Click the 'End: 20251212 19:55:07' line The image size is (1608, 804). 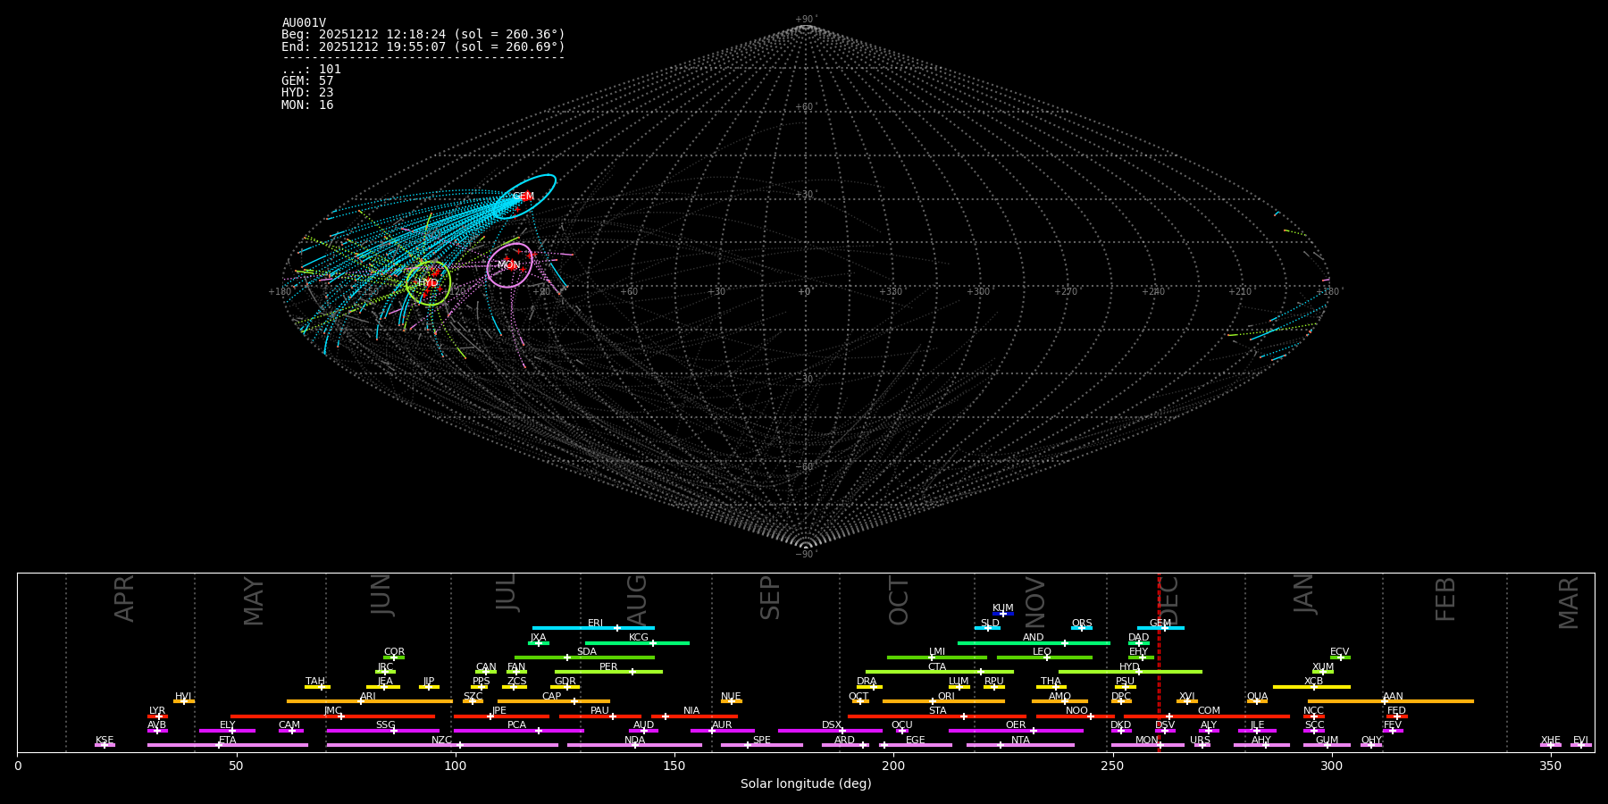tap(423, 46)
